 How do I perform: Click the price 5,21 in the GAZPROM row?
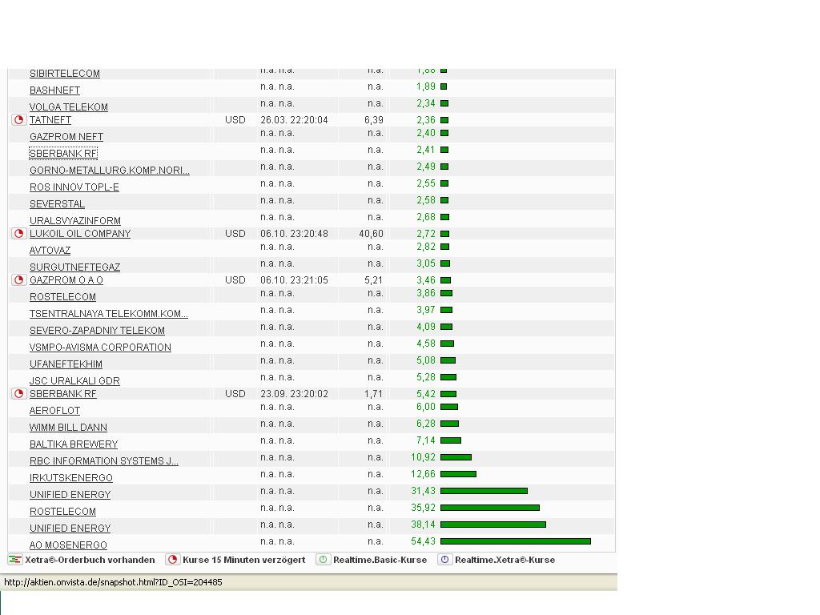(x=374, y=279)
